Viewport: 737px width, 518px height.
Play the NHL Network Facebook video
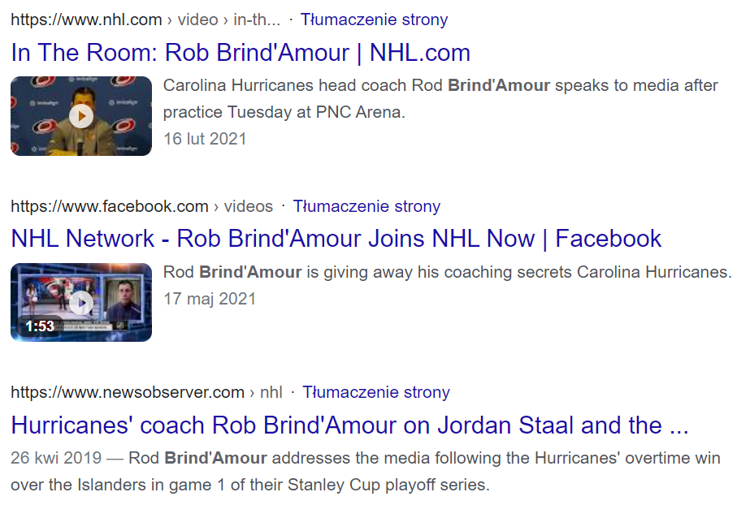81,303
